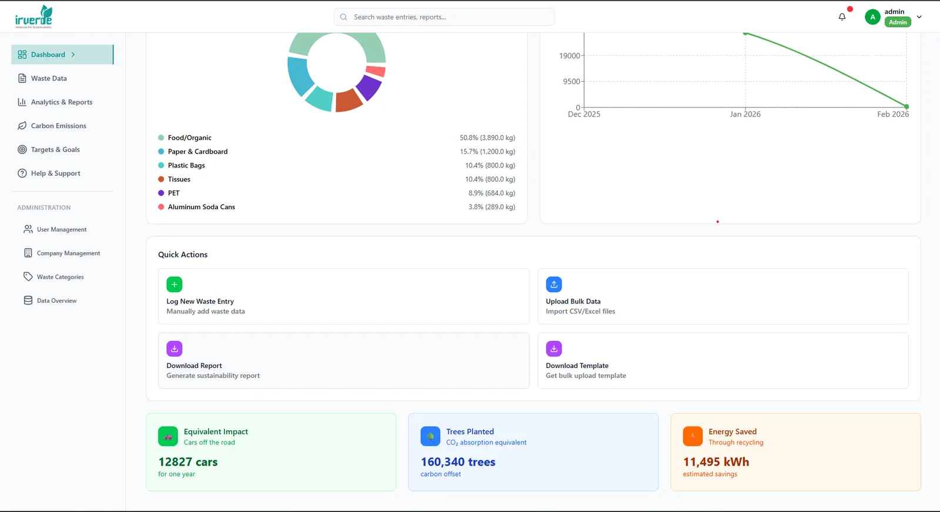Click the chevron next to Dashboard

point(73,55)
